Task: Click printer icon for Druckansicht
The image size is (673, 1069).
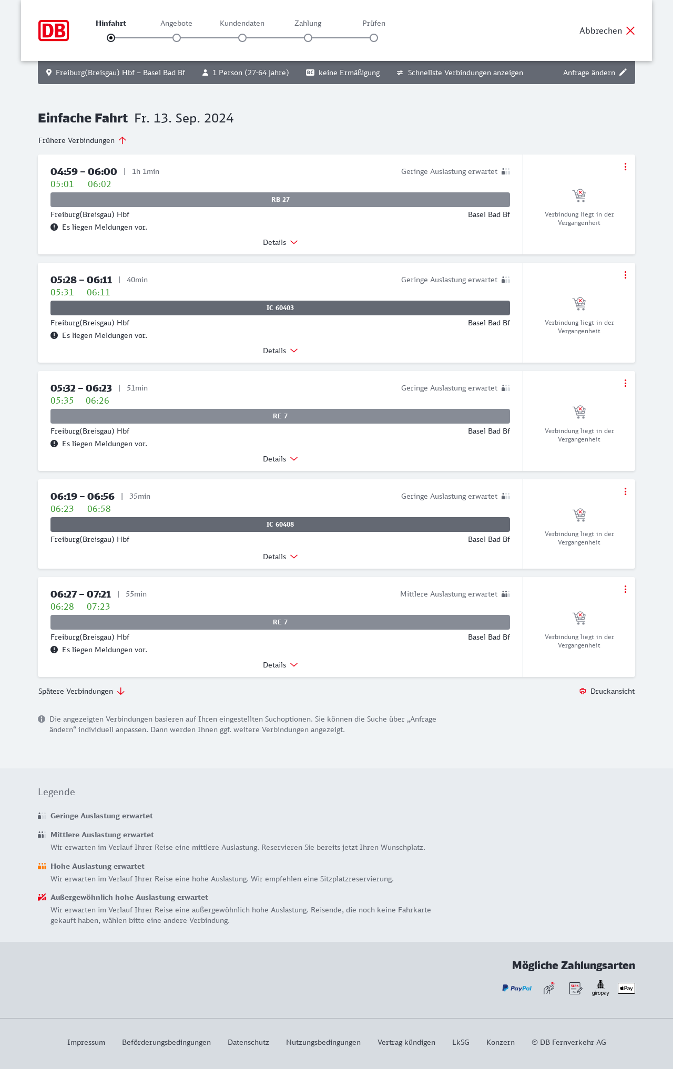Action: coord(583,691)
